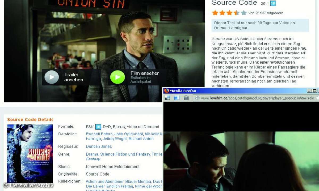This screenshot has width=319, height=191.
Task: Open actor Russell Peters link
Action: [99, 134]
